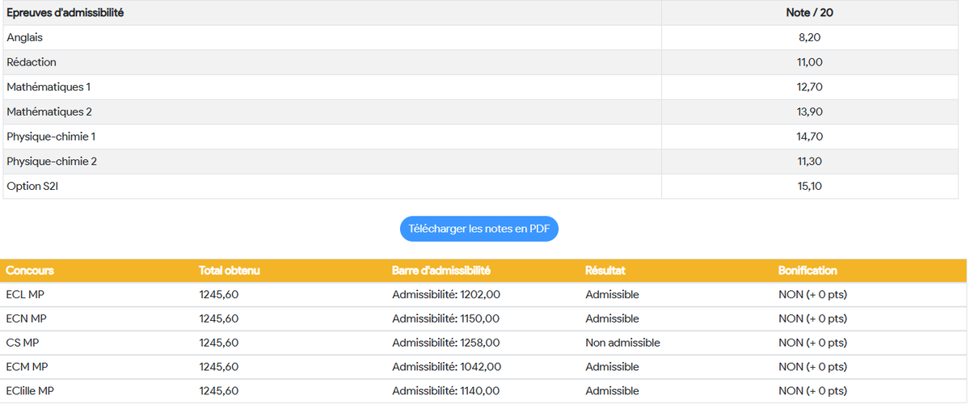Select total 1245,60 in CS MP row

(x=219, y=343)
